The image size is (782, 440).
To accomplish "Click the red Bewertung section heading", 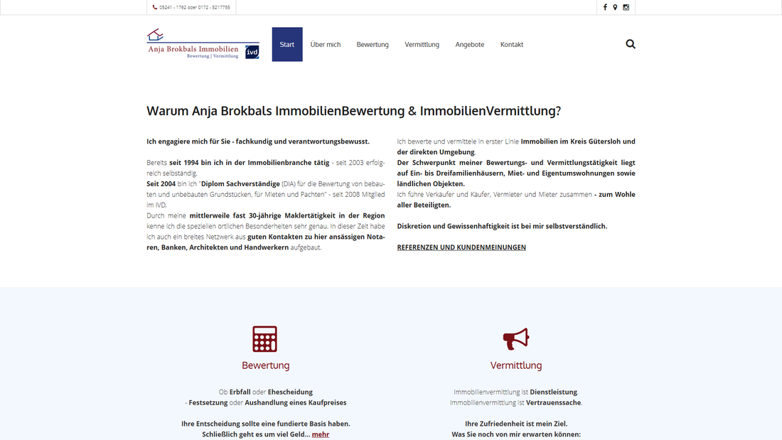I will 265,365.
